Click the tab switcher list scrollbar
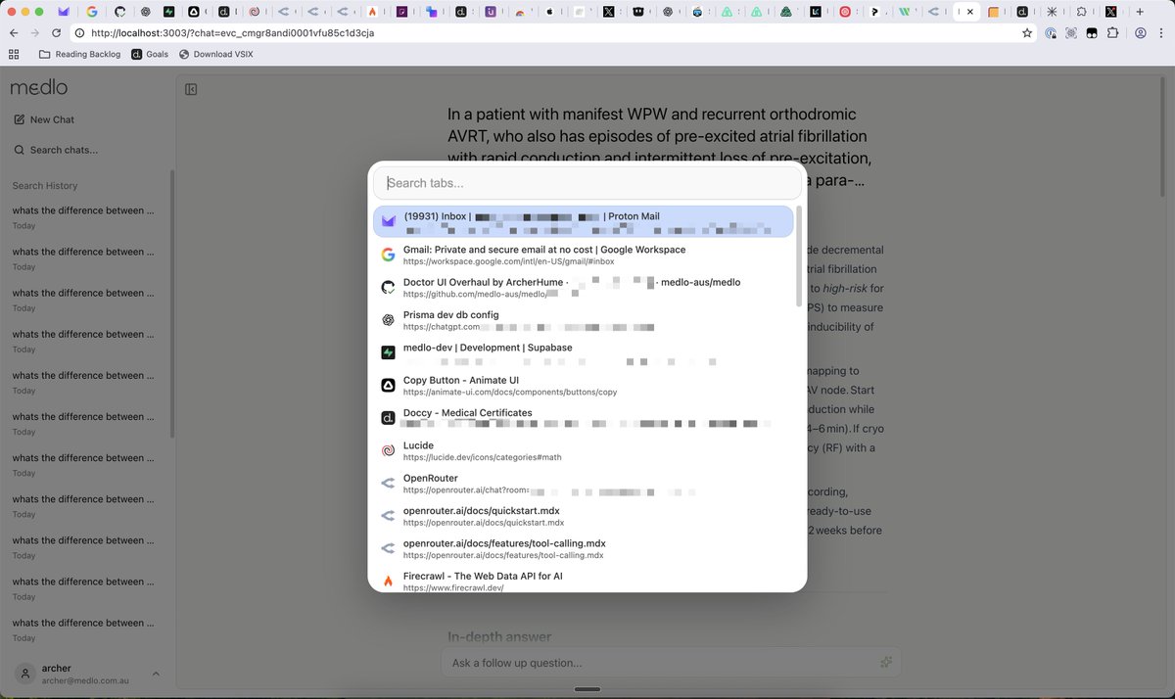This screenshot has height=699, width=1175. 799,256
